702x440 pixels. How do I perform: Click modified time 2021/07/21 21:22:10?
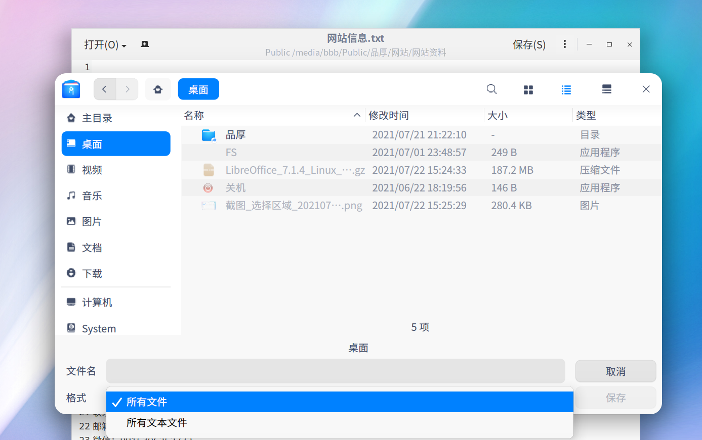pos(419,135)
